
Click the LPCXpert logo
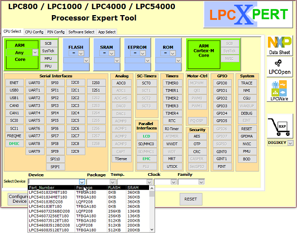tap(248, 15)
